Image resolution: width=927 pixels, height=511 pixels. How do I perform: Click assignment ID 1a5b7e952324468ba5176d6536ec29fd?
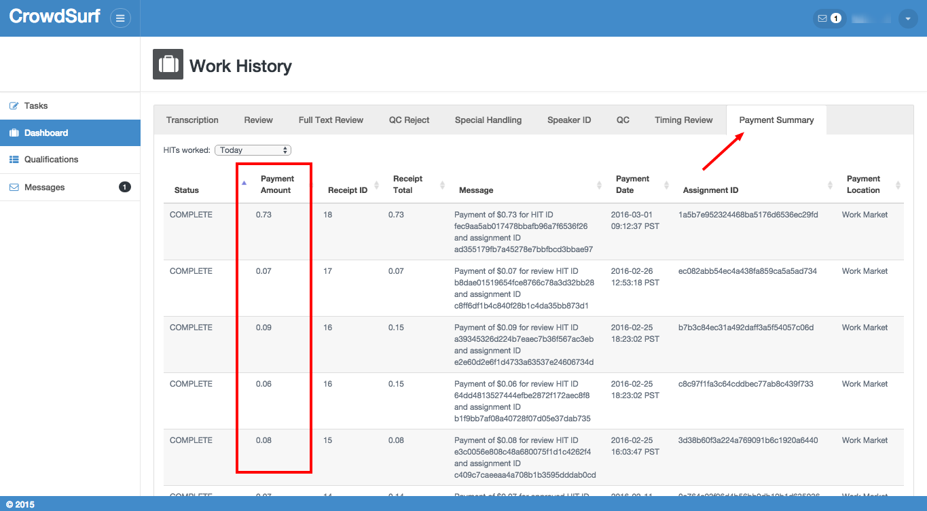(x=748, y=215)
